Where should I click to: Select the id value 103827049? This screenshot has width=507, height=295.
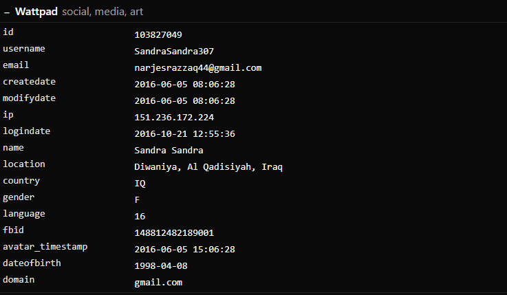pyautogui.click(x=158, y=35)
